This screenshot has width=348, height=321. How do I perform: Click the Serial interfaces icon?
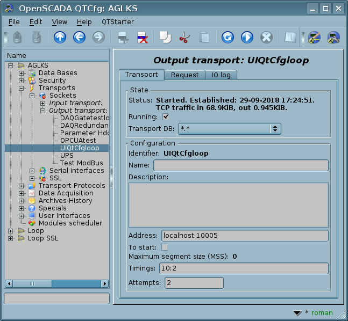click(x=42, y=171)
